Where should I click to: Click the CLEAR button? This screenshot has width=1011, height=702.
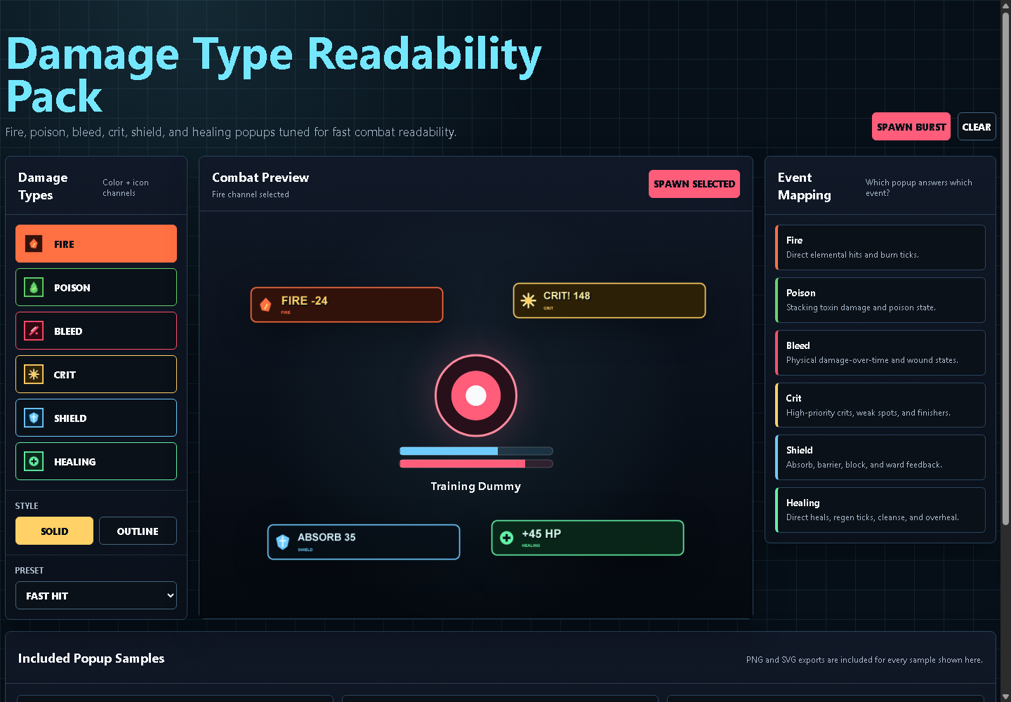pyautogui.click(x=977, y=126)
